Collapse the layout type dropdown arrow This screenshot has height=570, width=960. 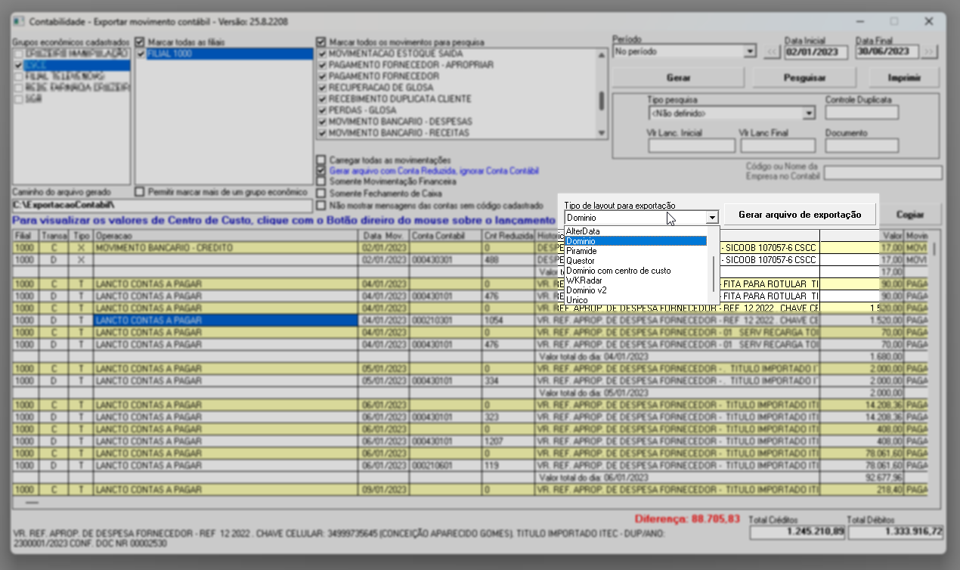(x=711, y=218)
